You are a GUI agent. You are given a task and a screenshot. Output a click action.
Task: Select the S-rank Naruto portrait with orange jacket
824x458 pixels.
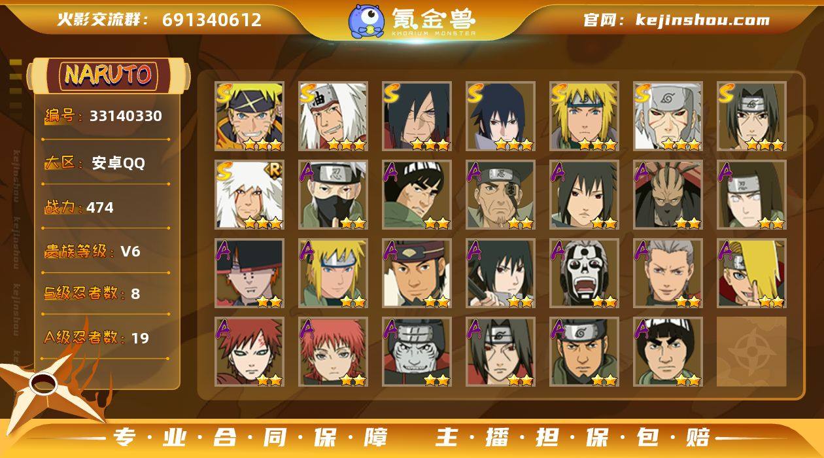click(249, 116)
